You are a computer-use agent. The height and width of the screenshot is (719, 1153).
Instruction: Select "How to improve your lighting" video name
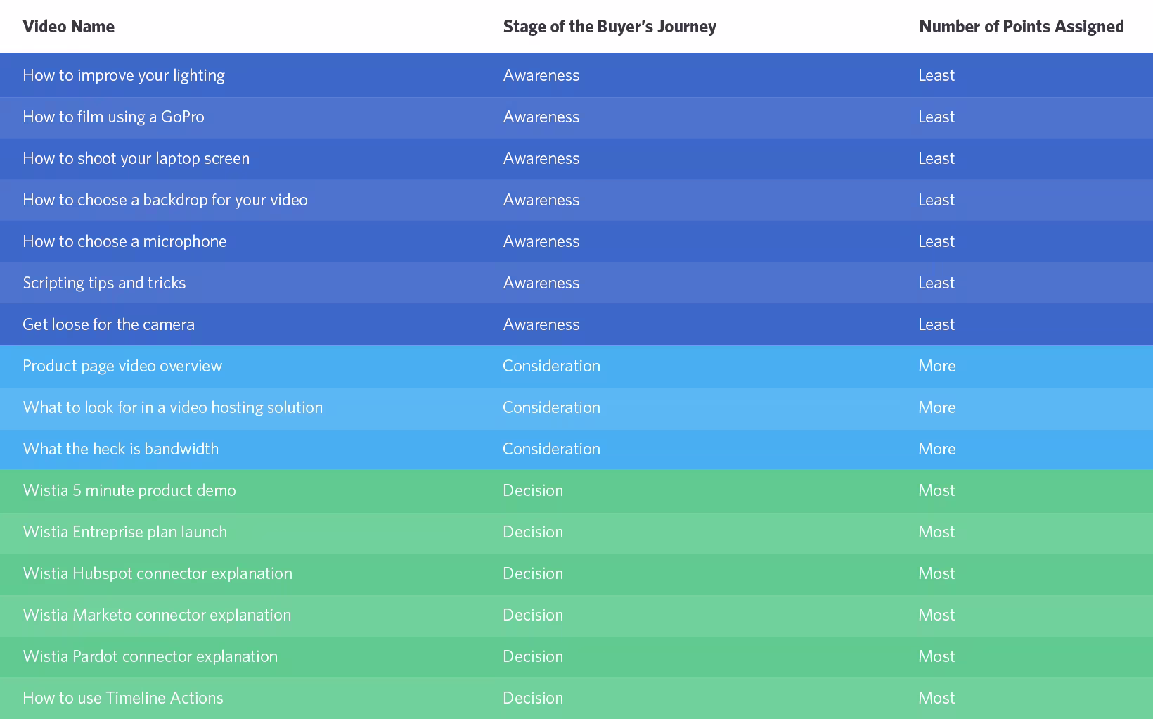tap(124, 75)
